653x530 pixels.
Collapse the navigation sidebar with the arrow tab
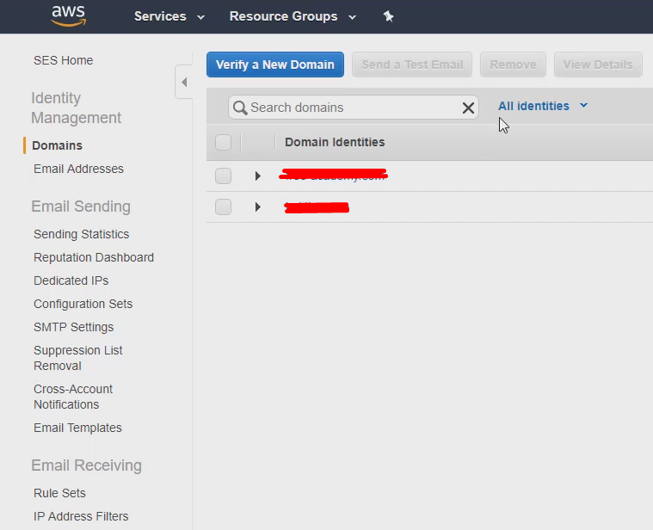click(184, 82)
